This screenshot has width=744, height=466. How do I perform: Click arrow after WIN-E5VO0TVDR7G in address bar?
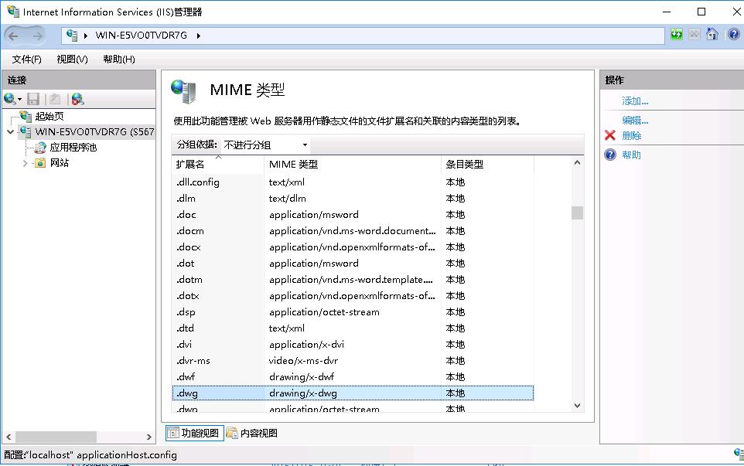pos(198,36)
